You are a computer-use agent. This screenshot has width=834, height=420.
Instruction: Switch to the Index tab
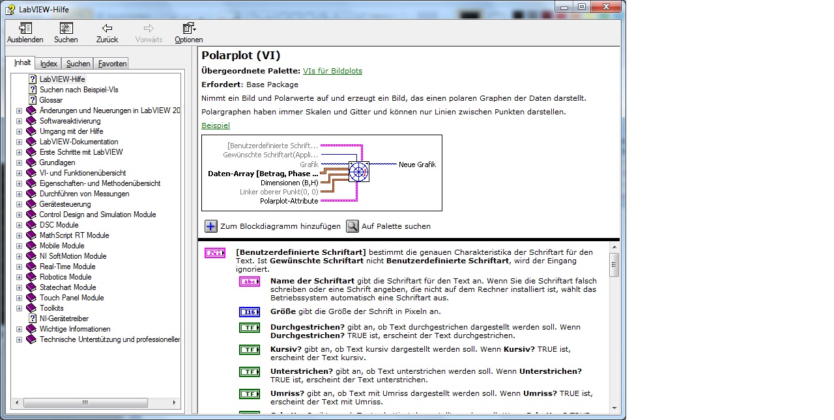click(x=49, y=64)
